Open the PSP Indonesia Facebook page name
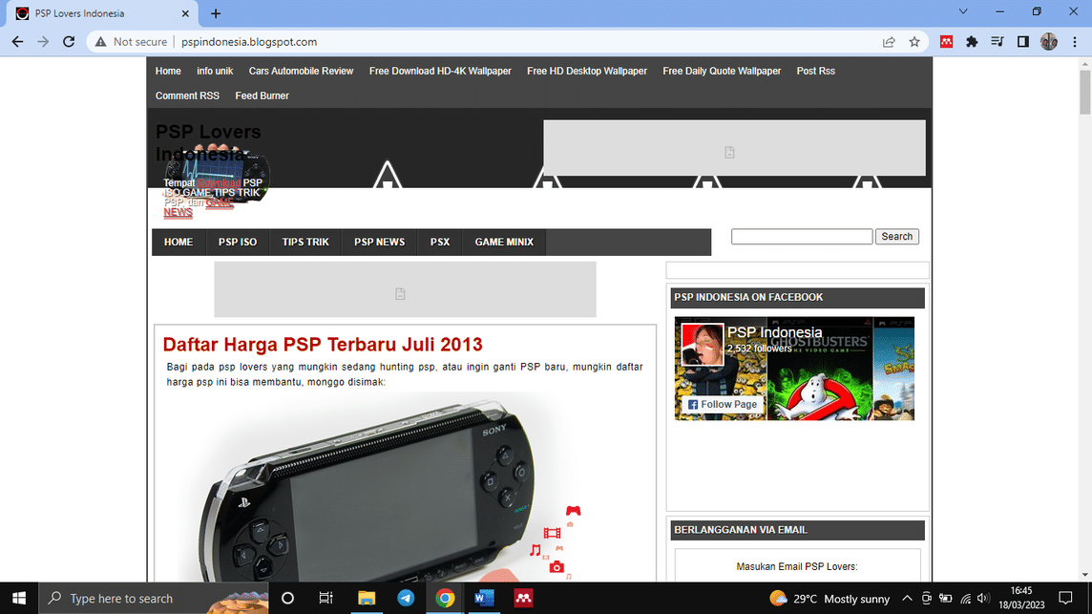This screenshot has height=614, width=1092. pyautogui.click(x=774, y=332)
